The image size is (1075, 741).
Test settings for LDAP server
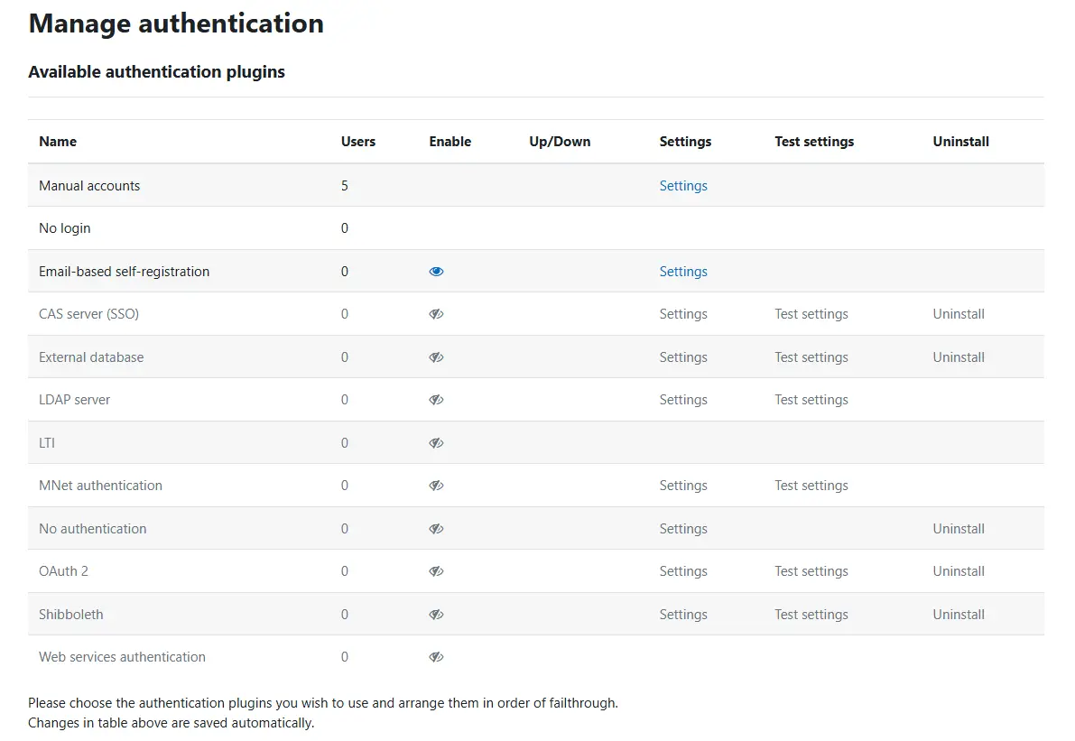[x=811, y=400]
